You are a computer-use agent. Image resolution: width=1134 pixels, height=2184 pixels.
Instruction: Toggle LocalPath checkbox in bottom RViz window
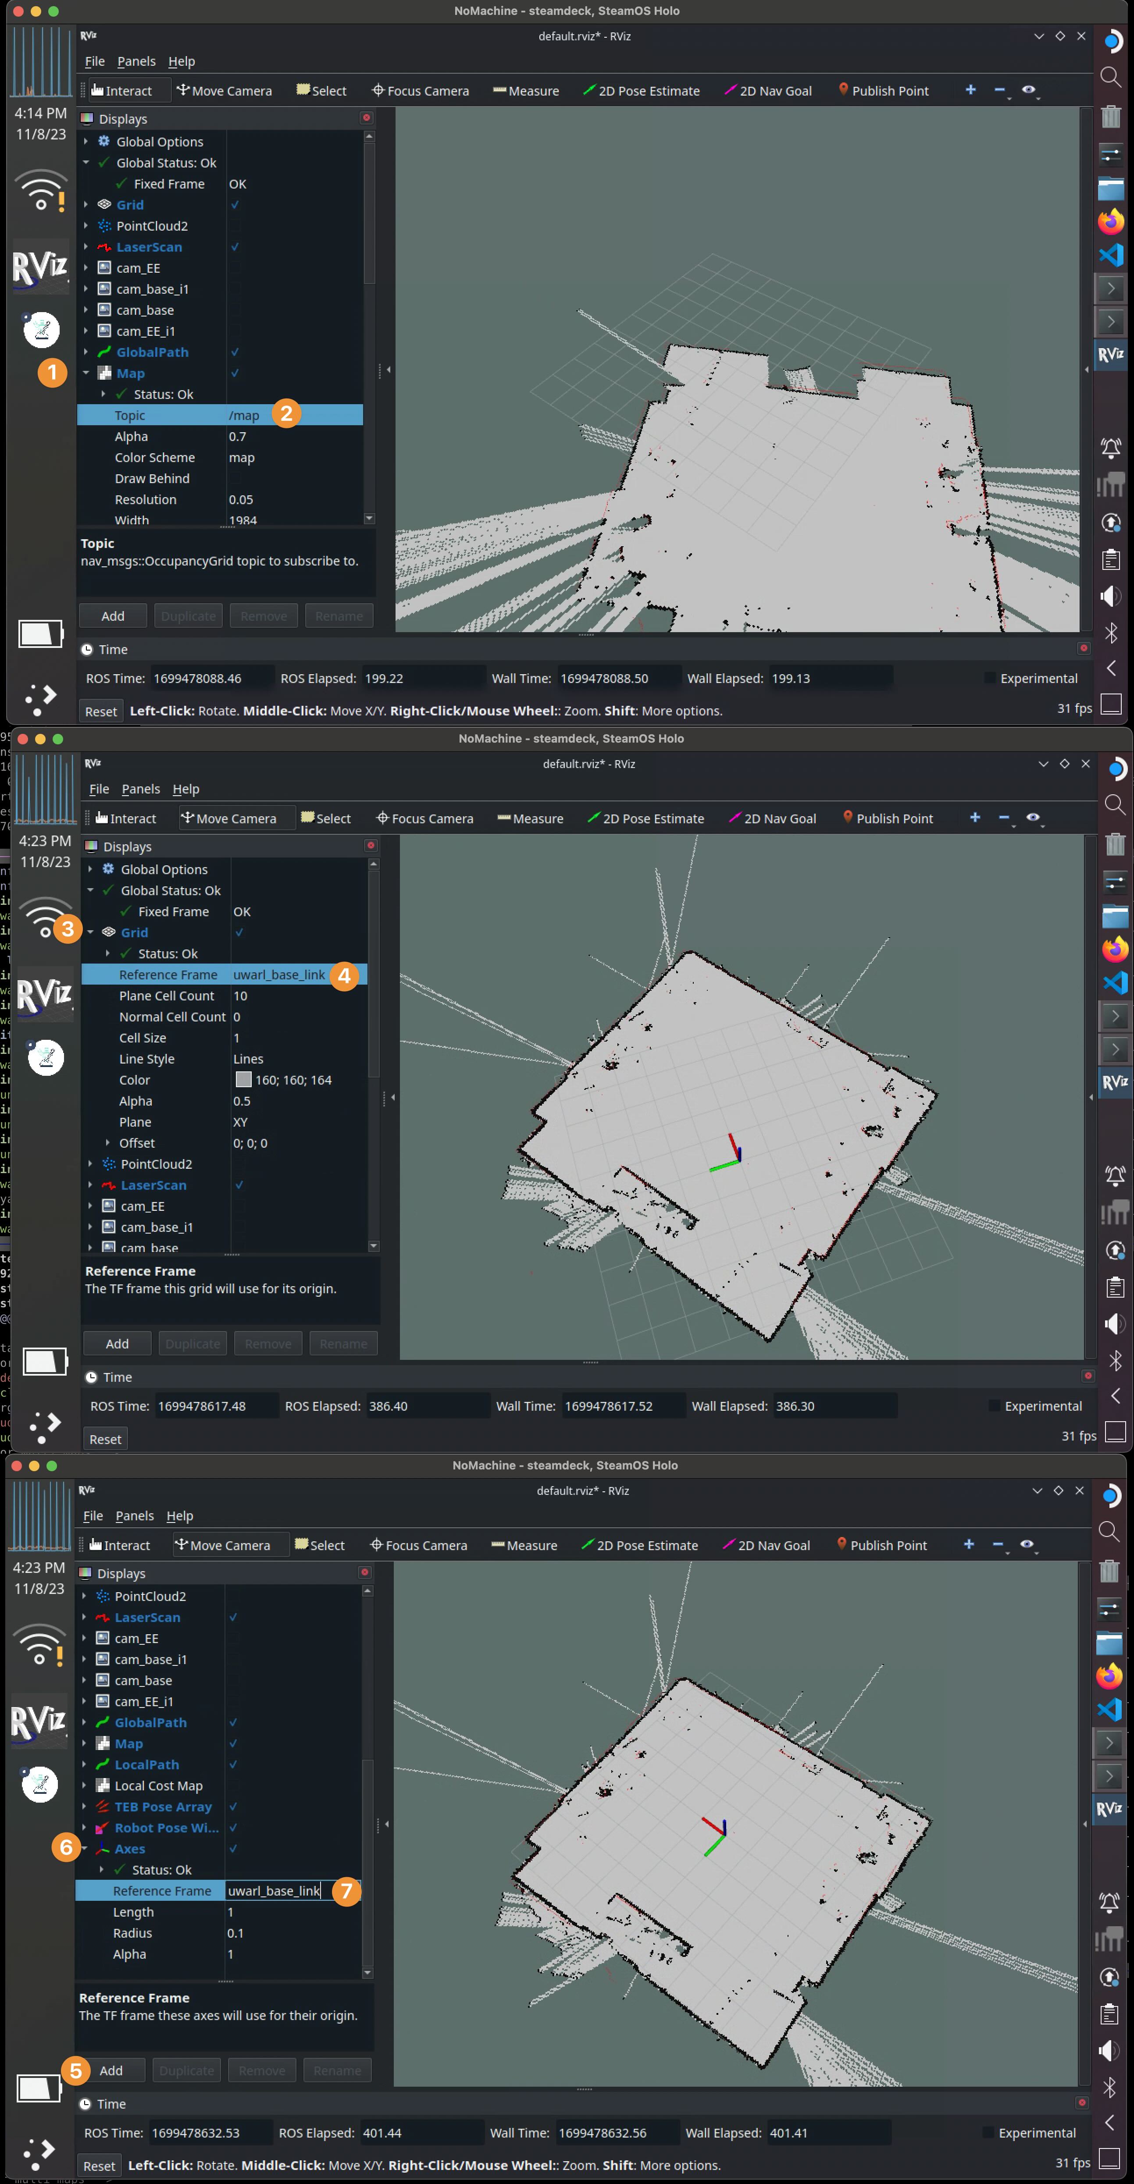233,1764
